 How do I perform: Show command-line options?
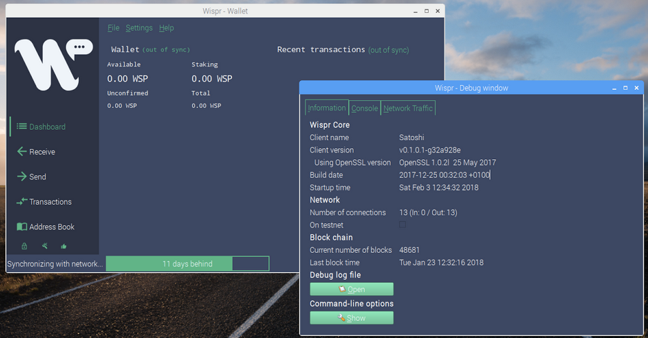pos(352,318)
